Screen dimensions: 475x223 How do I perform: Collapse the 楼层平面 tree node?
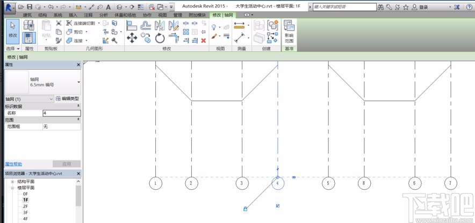13,188
